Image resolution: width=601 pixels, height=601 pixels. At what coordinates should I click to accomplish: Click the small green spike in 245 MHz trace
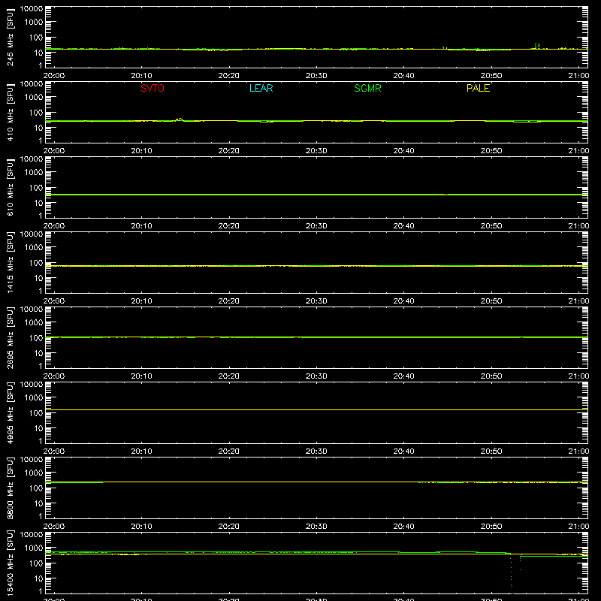point(537,45)
